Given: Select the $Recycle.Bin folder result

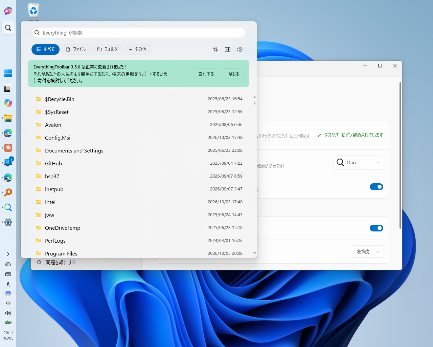Looking at the screenshot, I should pyautogui.click(x=139, y=99).
